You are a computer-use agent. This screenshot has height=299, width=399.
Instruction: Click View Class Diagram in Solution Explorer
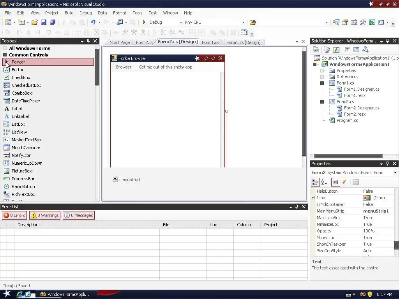[365, 49]
